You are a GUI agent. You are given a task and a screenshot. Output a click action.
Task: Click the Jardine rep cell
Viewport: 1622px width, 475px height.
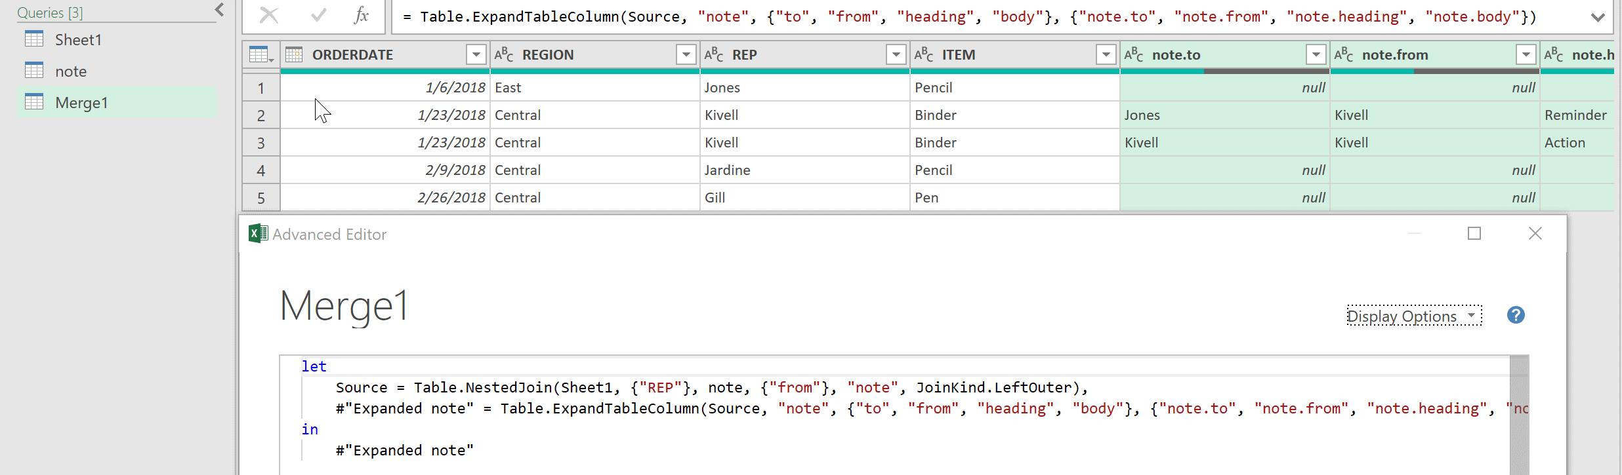point(805,170)
